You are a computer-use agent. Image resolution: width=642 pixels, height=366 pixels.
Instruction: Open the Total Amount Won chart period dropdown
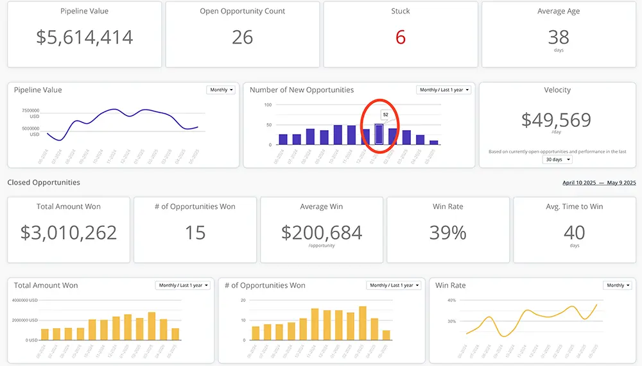(182, 285)
